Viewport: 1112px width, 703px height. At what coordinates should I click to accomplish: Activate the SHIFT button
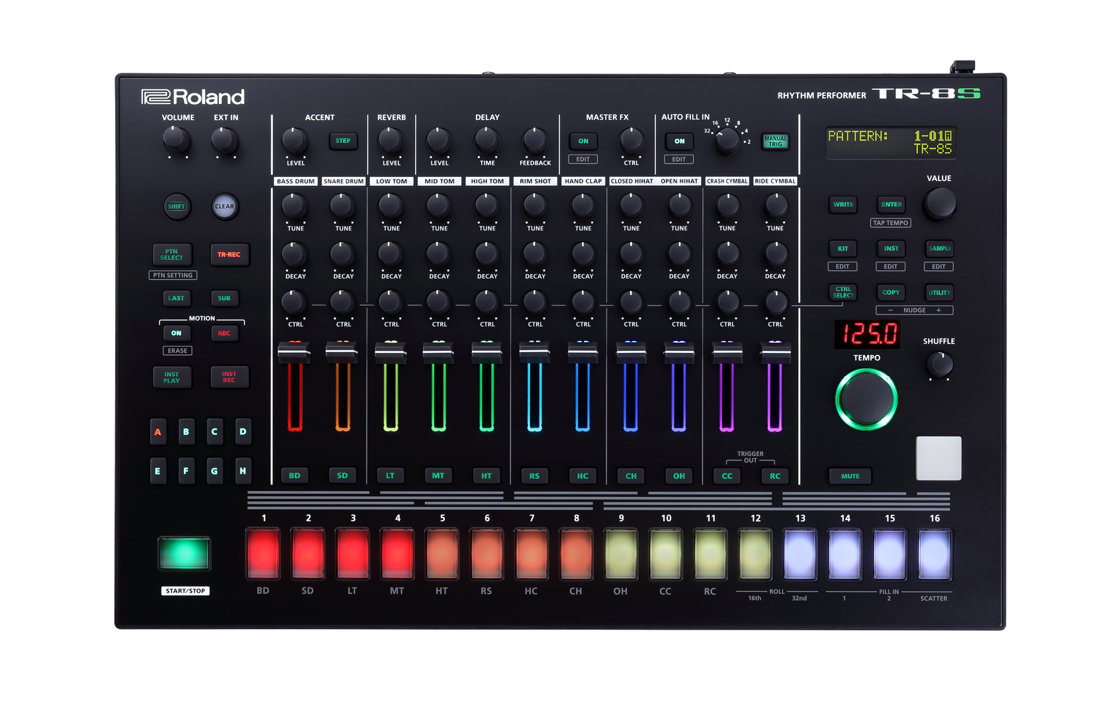(176, 207)
